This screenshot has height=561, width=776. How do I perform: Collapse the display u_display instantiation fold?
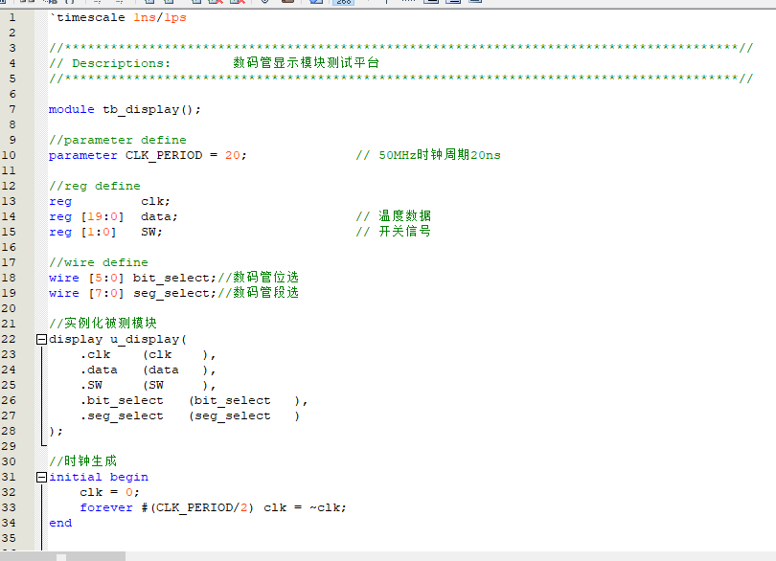point(41,339)
